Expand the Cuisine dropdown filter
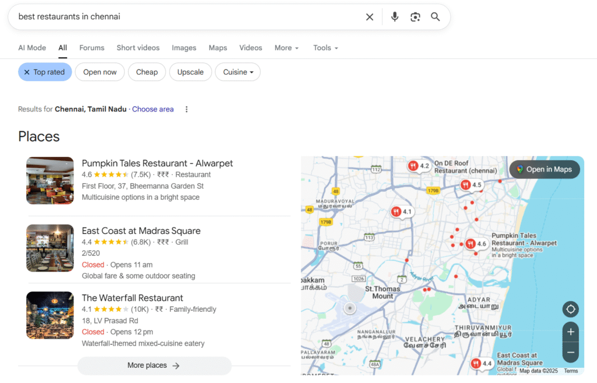Image resolution: width=597 pixels, height=383 pixels. (238, 72)
